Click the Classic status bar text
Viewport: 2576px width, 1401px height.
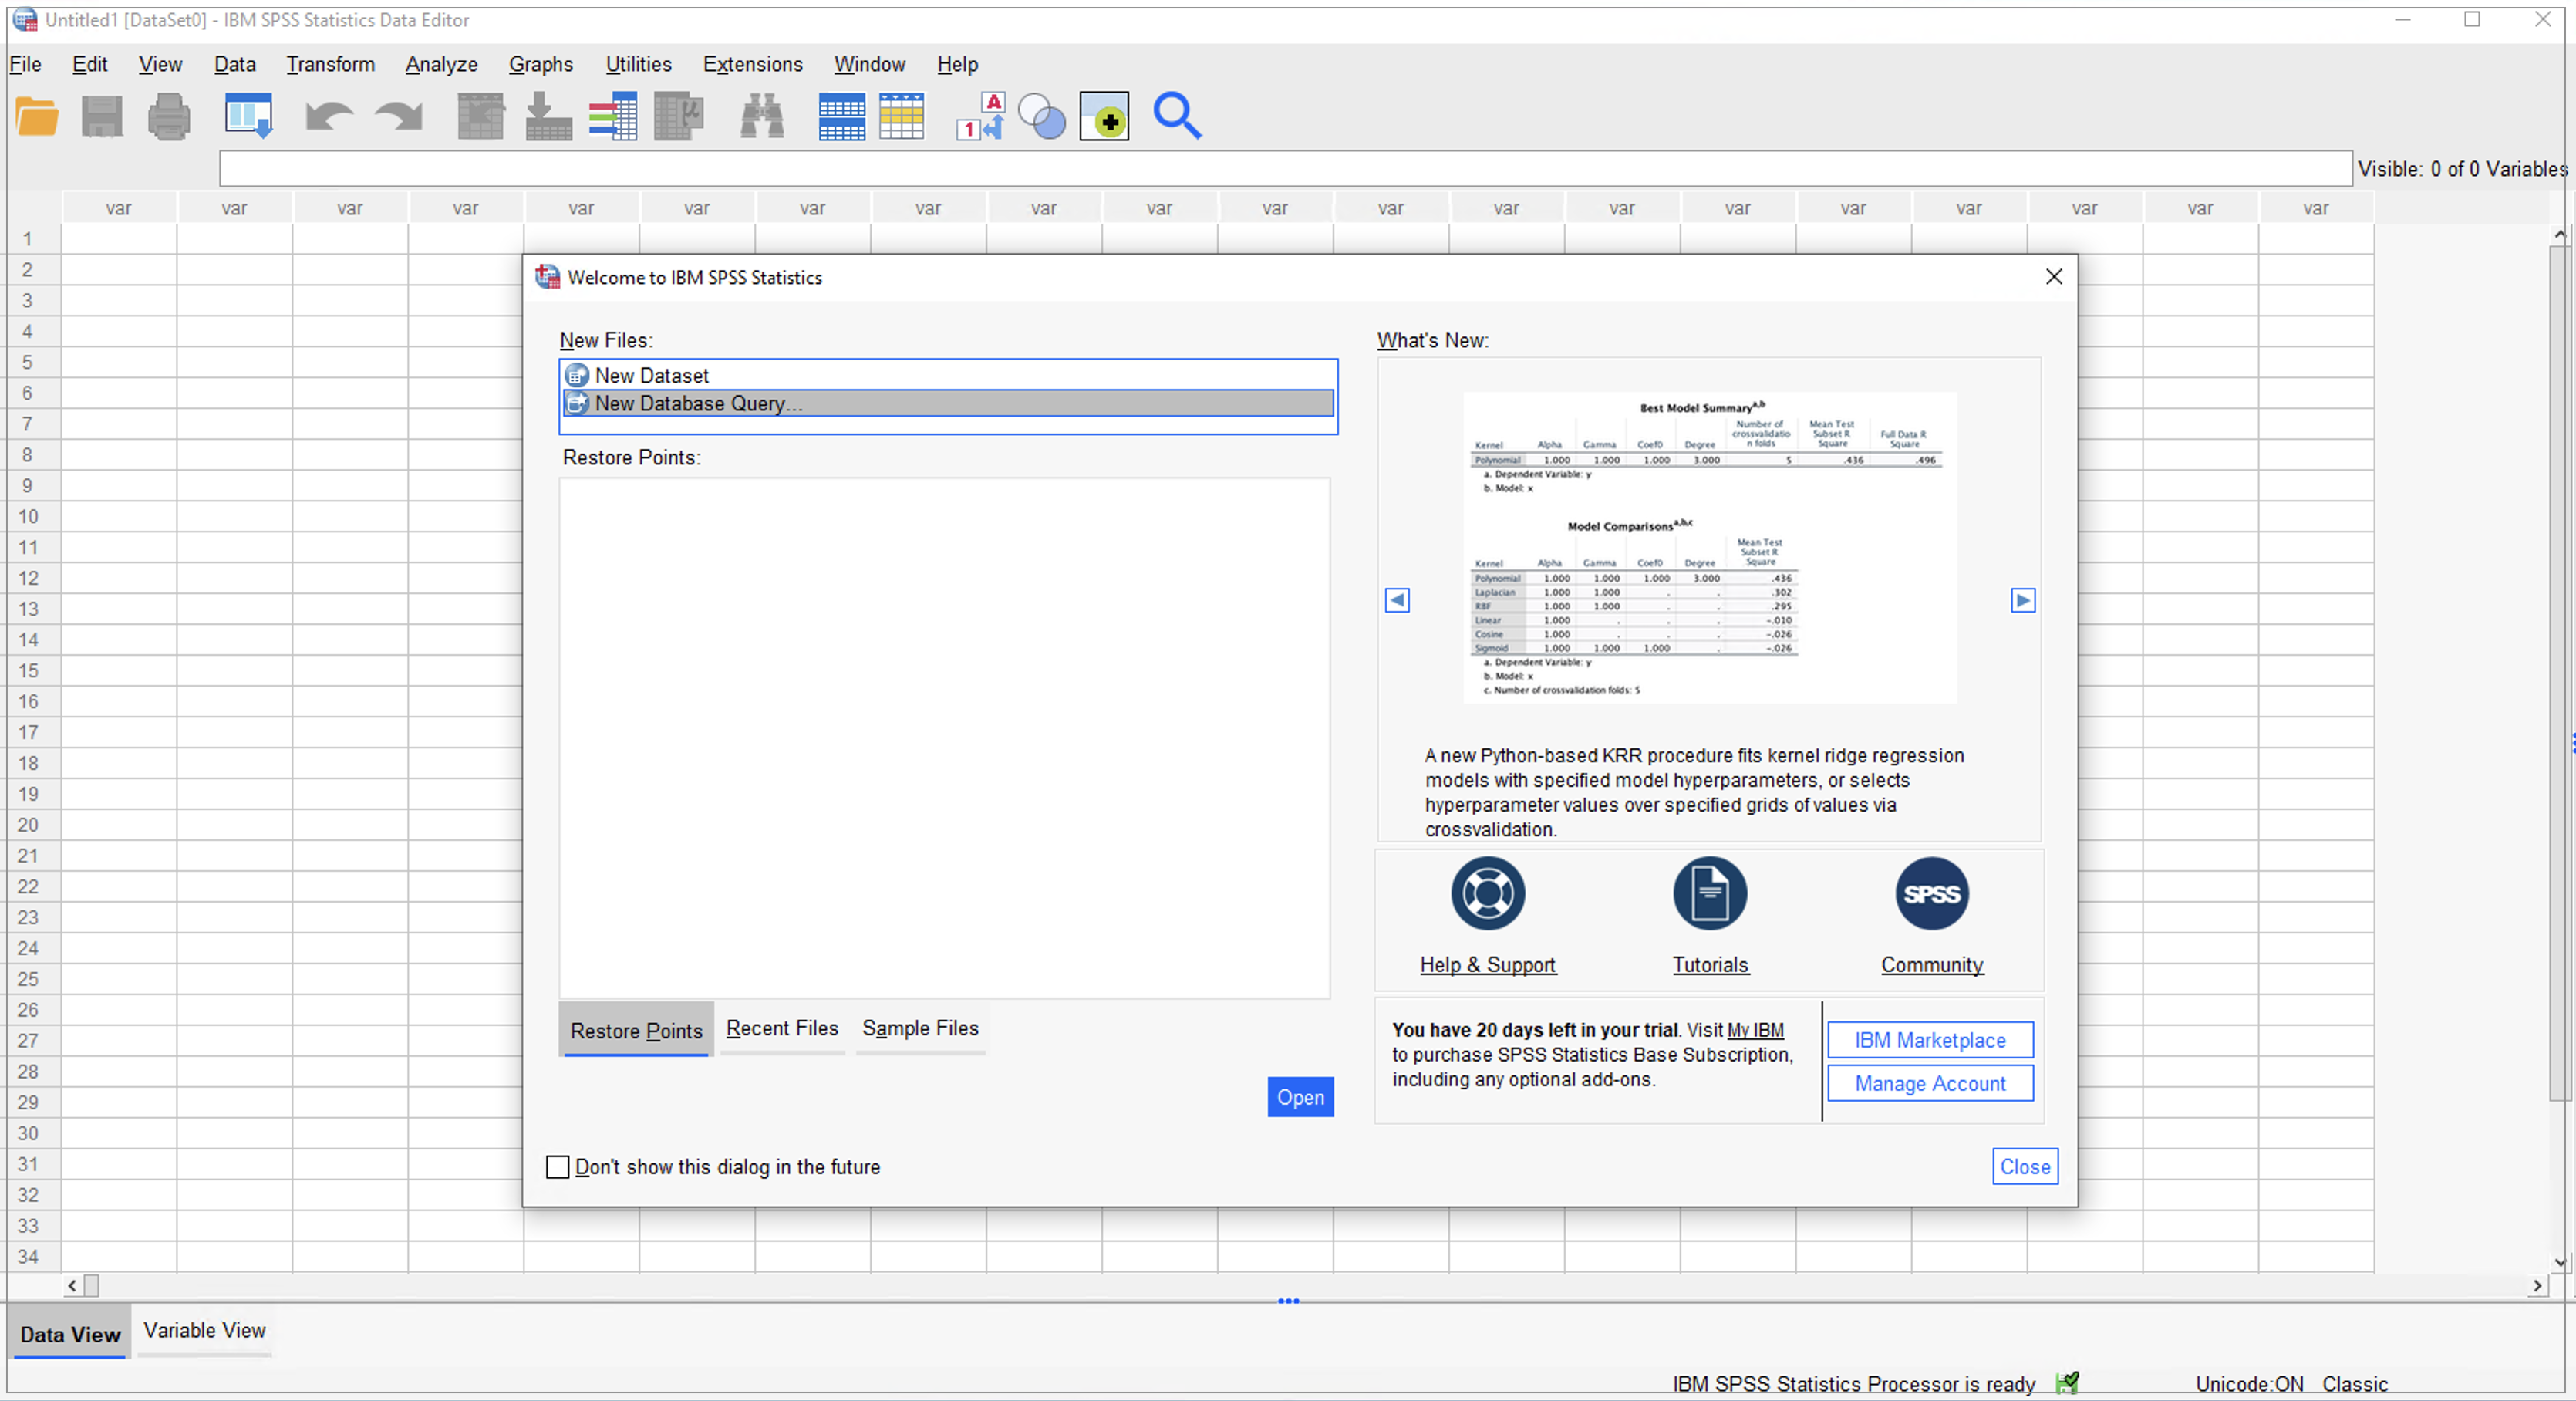[2355, 1384]
